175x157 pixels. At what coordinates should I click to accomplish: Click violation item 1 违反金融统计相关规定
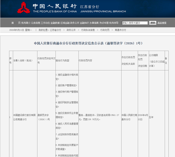[x=67, y=77]
